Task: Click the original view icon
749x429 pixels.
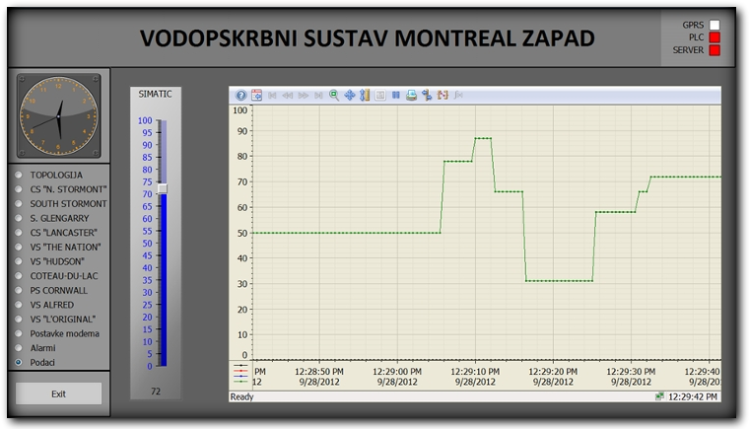Action: (380, 96)
